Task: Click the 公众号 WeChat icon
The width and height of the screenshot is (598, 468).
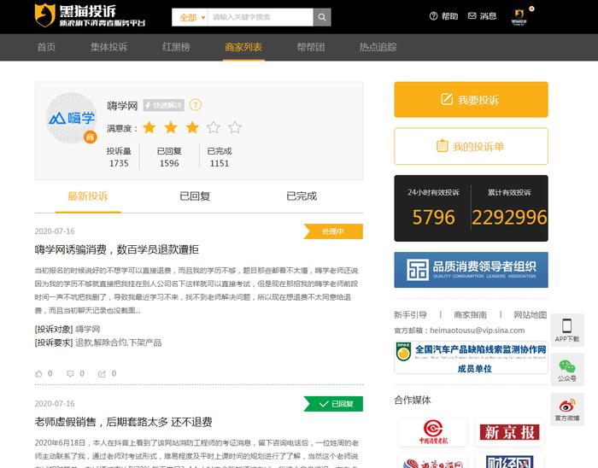Action: 567,366
